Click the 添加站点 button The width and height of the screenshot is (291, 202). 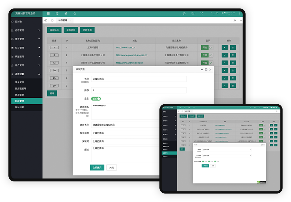tap(54, 30)
